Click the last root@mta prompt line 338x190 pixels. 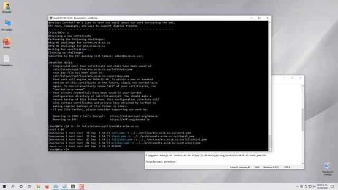pos(59,149)
